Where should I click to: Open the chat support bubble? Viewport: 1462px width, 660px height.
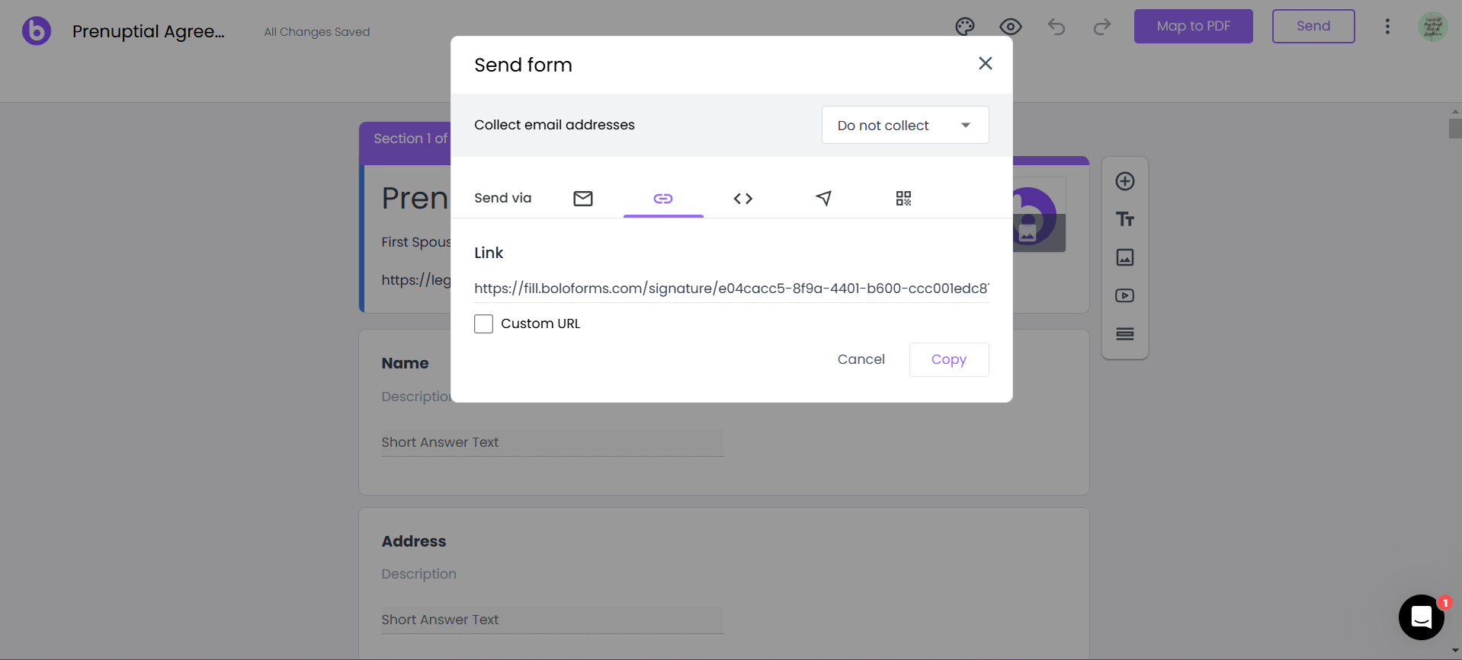point(1420,617)
